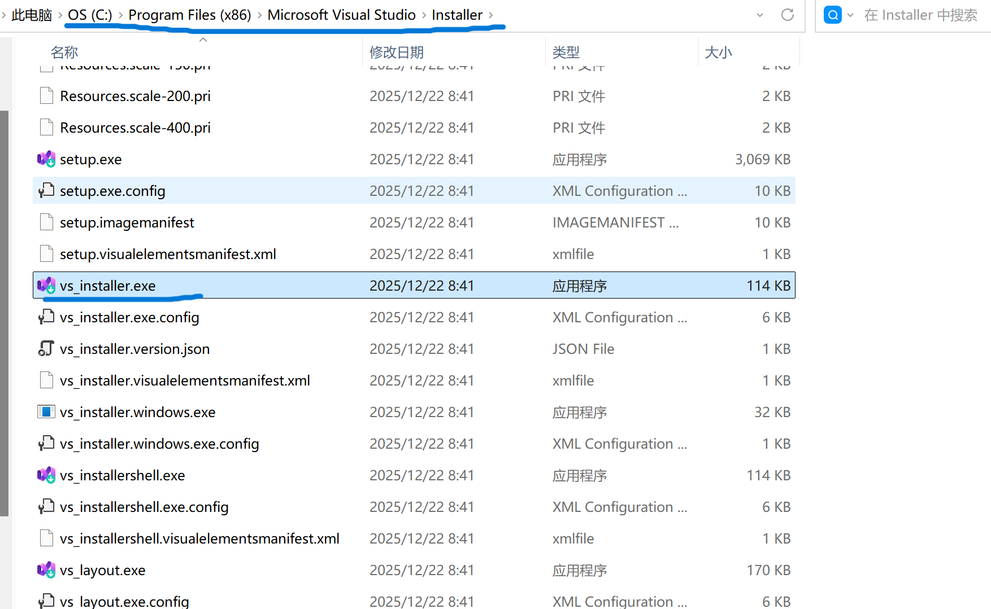Select file name vs_installer.windows.exe

click(138, 413)
